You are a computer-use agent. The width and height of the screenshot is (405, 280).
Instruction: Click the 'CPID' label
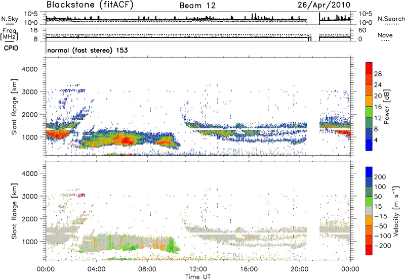[11, 48]
